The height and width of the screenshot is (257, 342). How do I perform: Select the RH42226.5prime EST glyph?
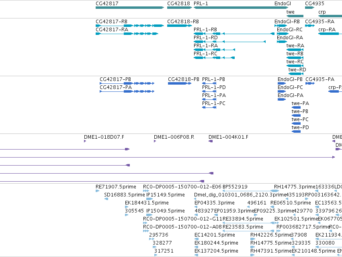pyautogui.click(x=253, y=239)
